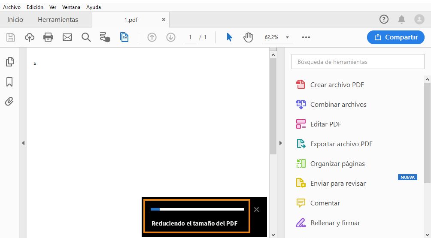Upload file to cloud icon

coord(30,37)
